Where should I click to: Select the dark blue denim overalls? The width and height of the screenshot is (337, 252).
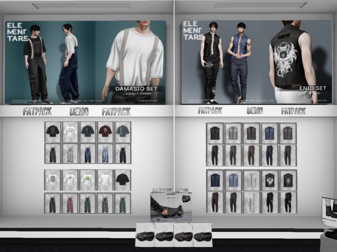click(88, 154)
